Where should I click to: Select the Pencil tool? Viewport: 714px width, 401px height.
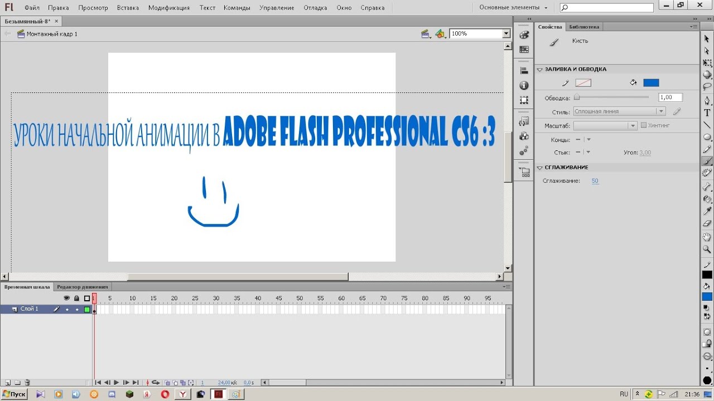point(707,149)
